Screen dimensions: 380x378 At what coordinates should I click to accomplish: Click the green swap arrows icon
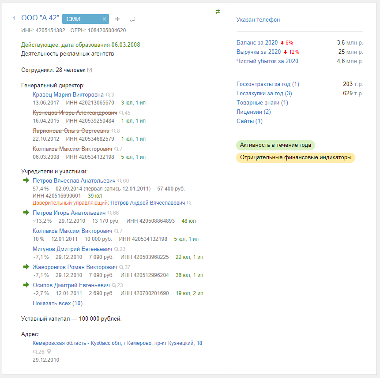[218, 11]
